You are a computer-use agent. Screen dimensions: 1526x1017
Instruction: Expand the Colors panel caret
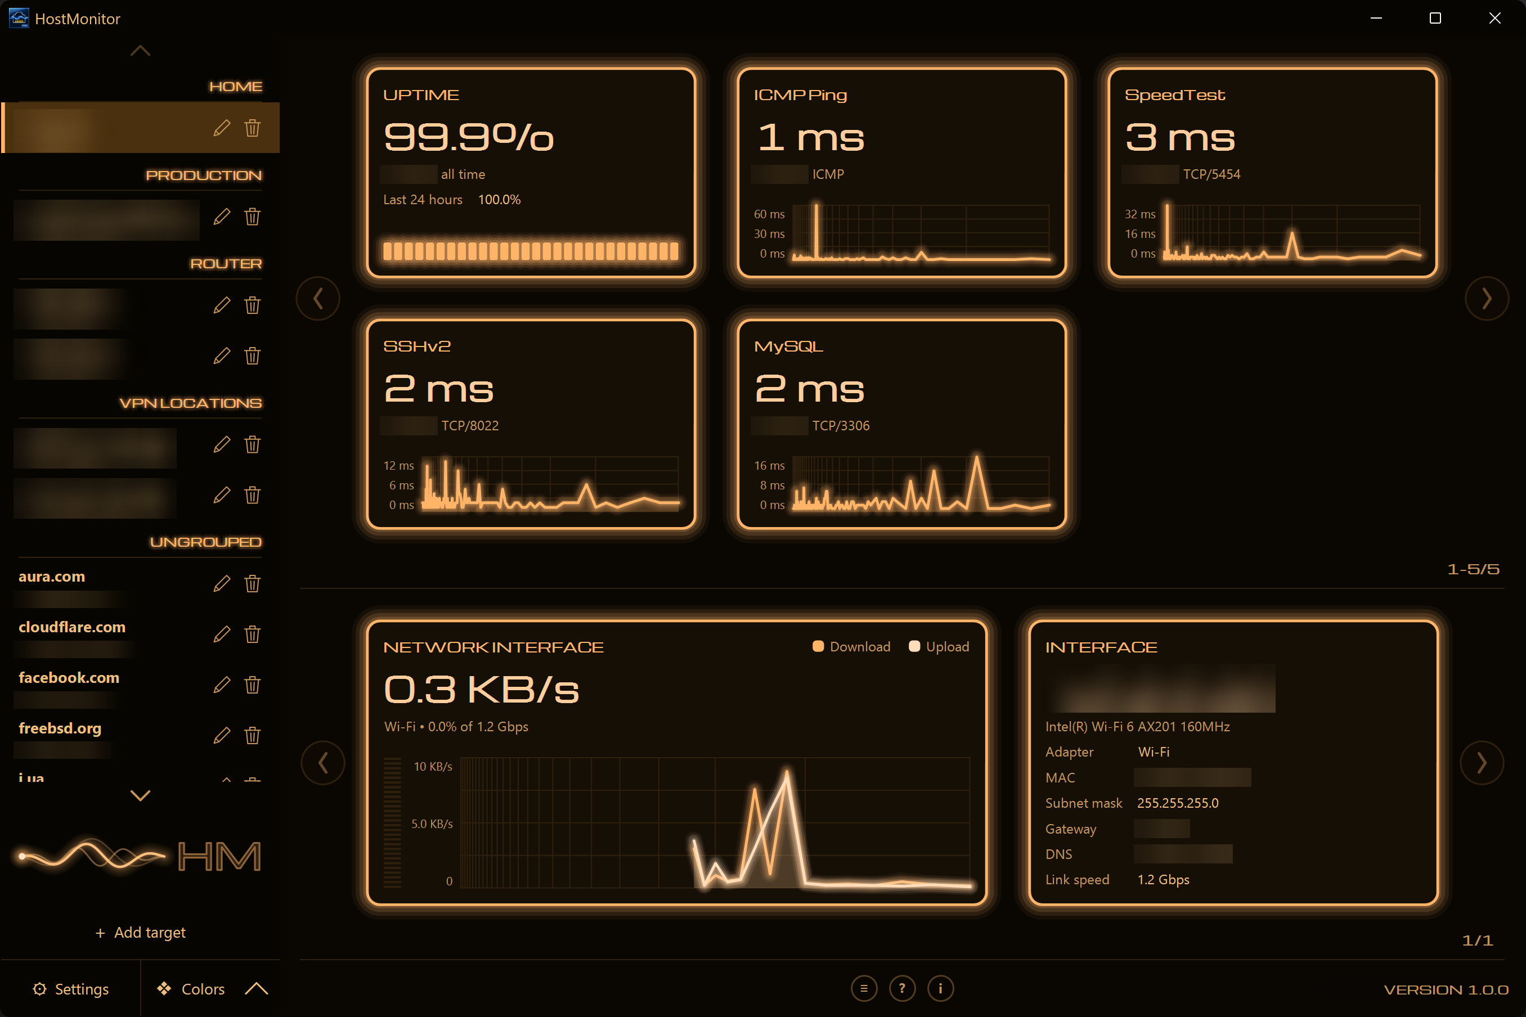[256, 988]
